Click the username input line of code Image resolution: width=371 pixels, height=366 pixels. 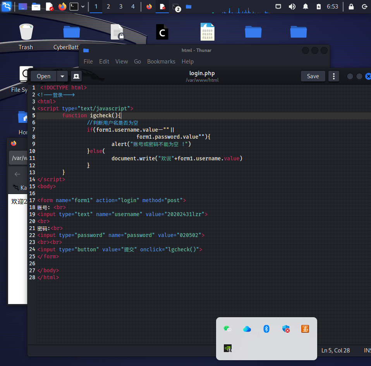click(x=122, y=214)
